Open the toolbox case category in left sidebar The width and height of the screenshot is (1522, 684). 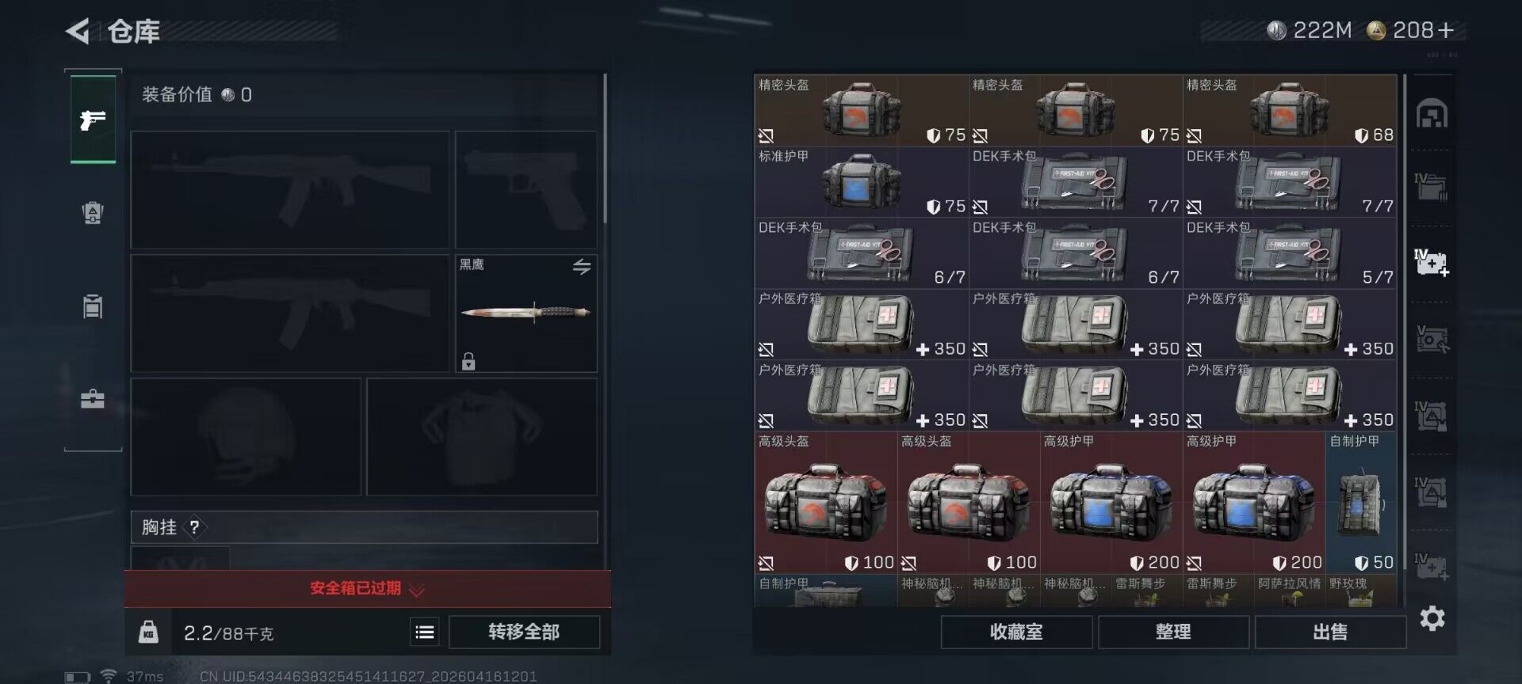point(93,398)
